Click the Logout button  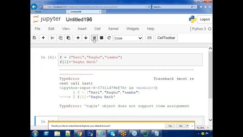205,19
